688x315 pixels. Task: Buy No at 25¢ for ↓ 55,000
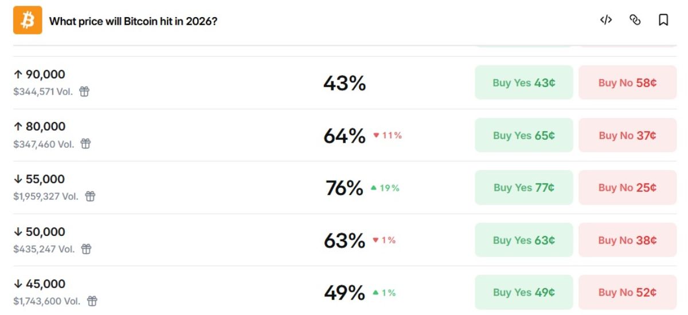tap(627, 187)
